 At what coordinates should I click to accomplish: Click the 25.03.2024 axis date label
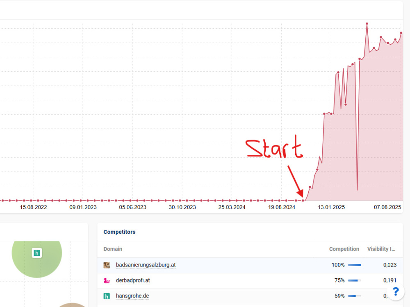[232, 207]
